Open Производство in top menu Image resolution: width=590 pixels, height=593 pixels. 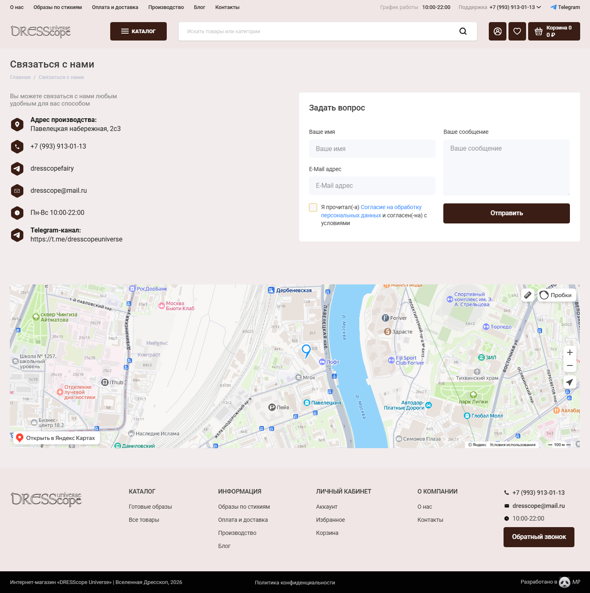pyautogui.click(x=166, y=7)
